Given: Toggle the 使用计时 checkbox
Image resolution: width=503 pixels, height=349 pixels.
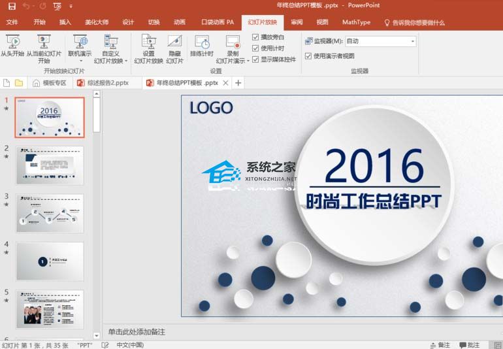Looking at the screenshot, I should [x=255, y=48].
